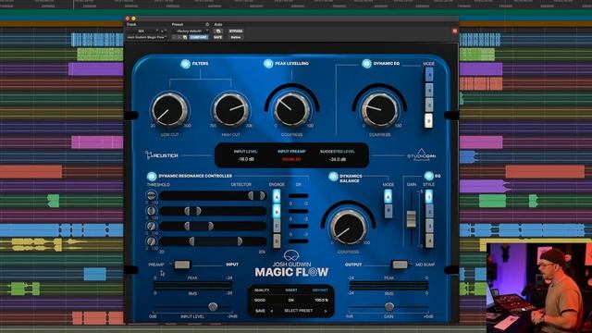Select Dynamic EQ mode B
Screen dimensions: 592x333
[429, 90]
